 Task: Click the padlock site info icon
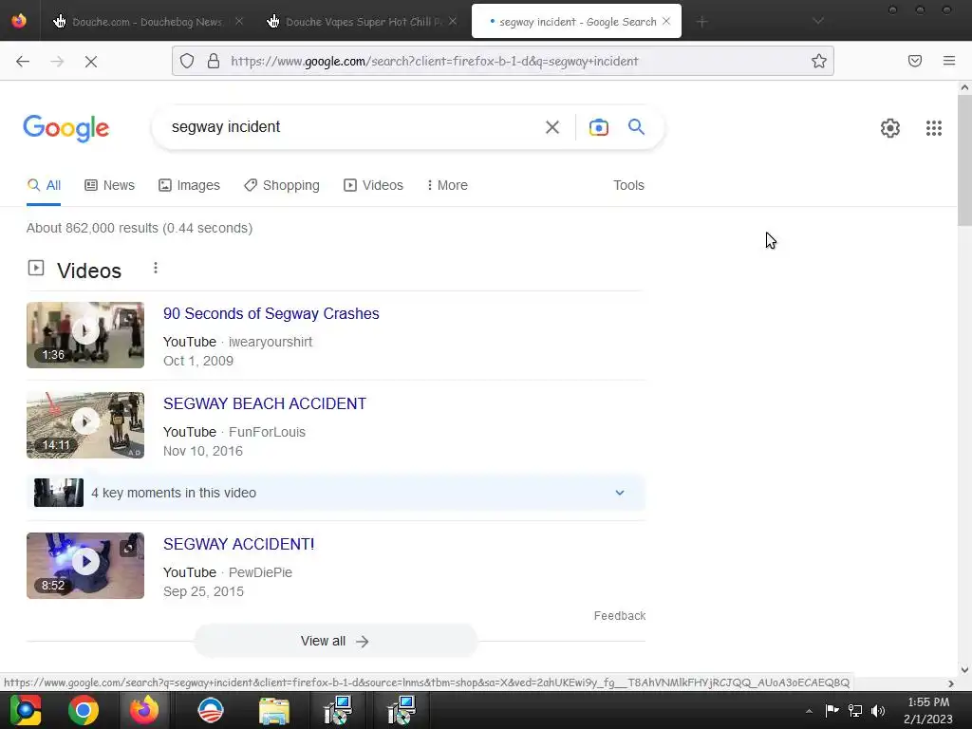point(214,61)
